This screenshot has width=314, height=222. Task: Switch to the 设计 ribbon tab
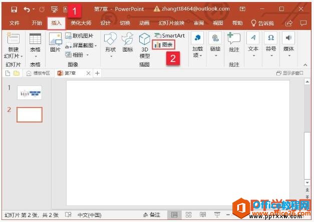point(105,23)
